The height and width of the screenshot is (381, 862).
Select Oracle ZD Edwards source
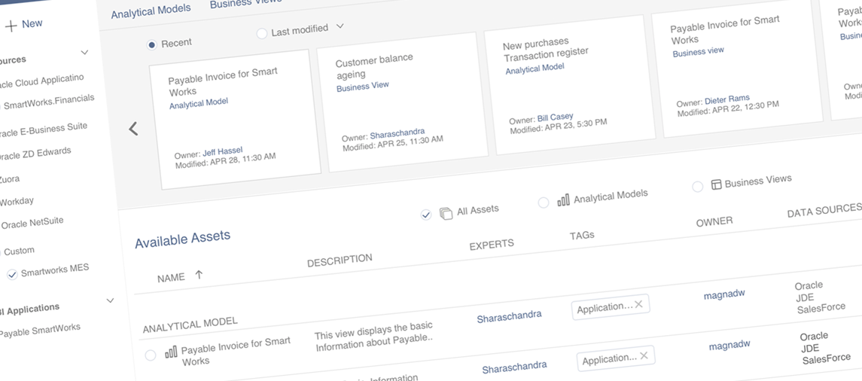pyautogui.click(x=35, y=154)
